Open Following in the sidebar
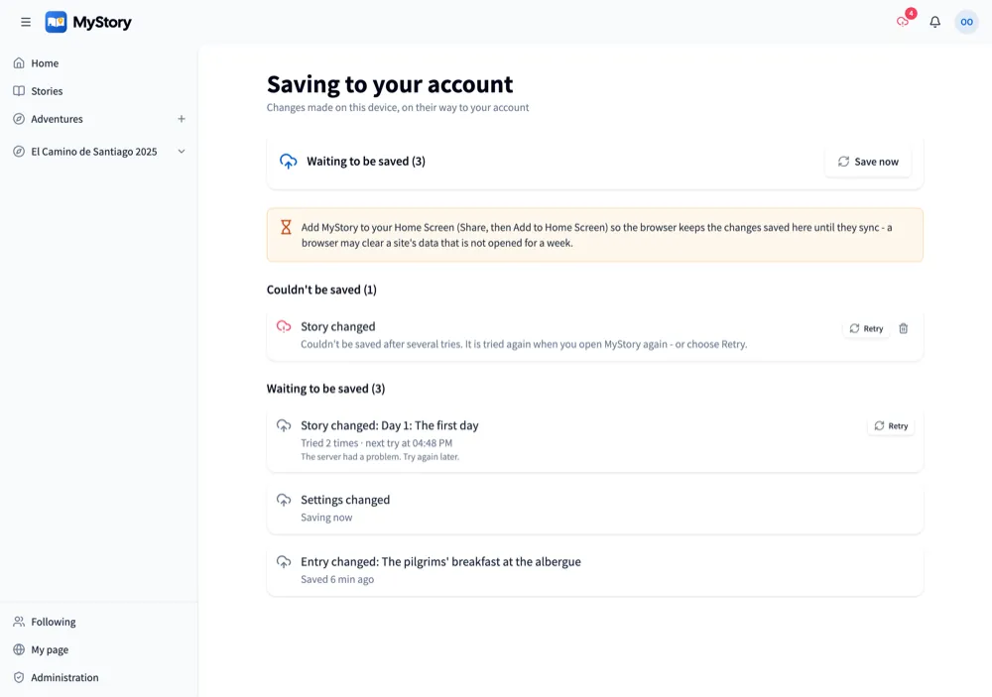 click(x=98, y=622)
